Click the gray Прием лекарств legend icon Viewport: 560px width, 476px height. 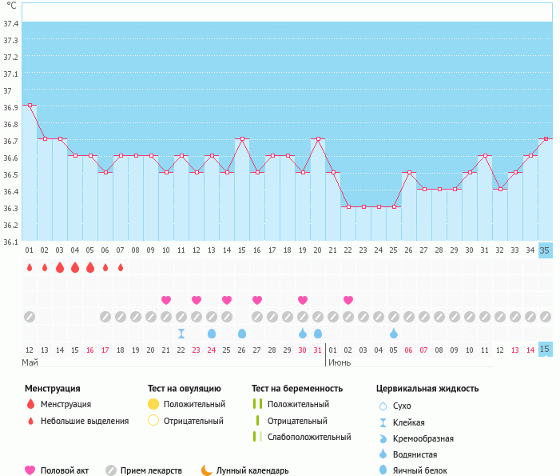coord(111,470)
